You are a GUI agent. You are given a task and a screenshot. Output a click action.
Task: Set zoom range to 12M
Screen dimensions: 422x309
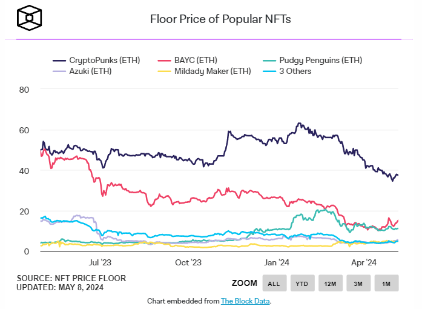330,283
